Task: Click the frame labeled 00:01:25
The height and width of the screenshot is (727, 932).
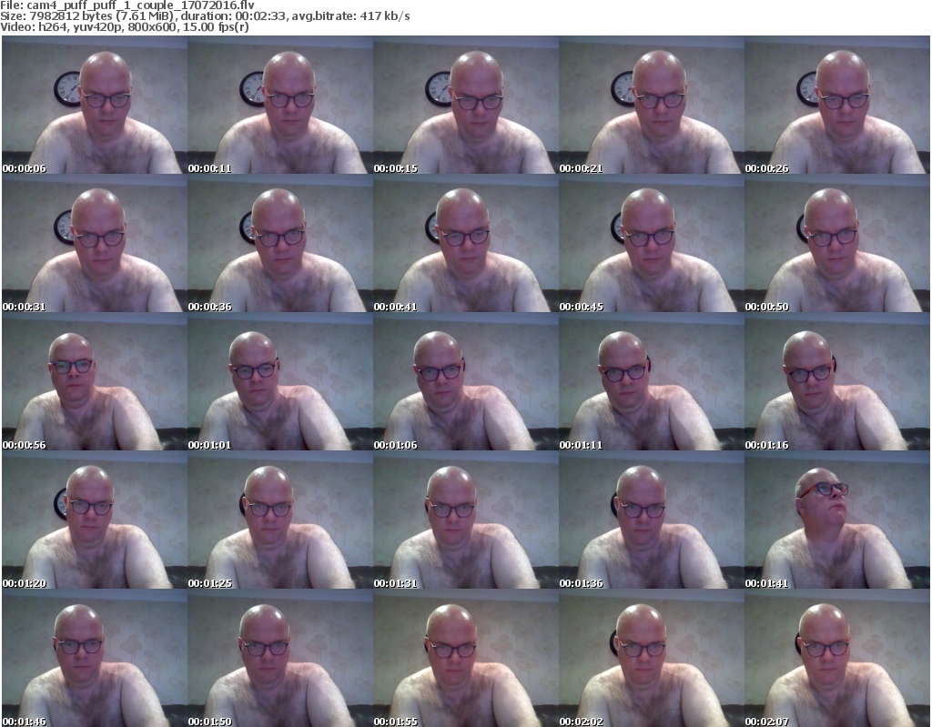Action: [280, 520]
